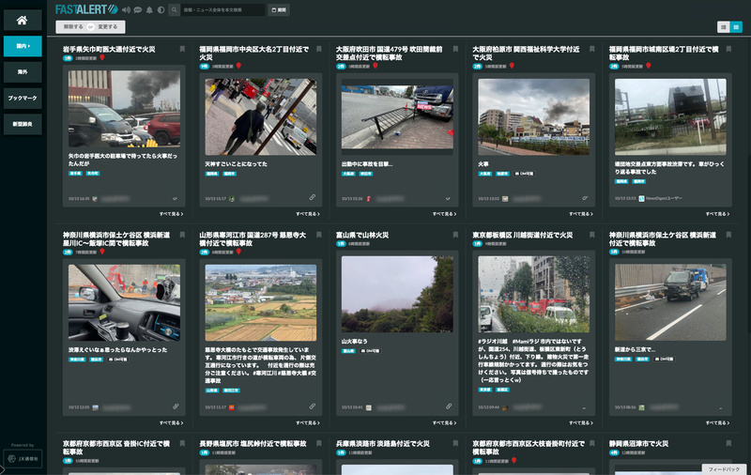
Task: Click map pin on 福岡県福岡市中央区 fire card
Action: [238, 66]
